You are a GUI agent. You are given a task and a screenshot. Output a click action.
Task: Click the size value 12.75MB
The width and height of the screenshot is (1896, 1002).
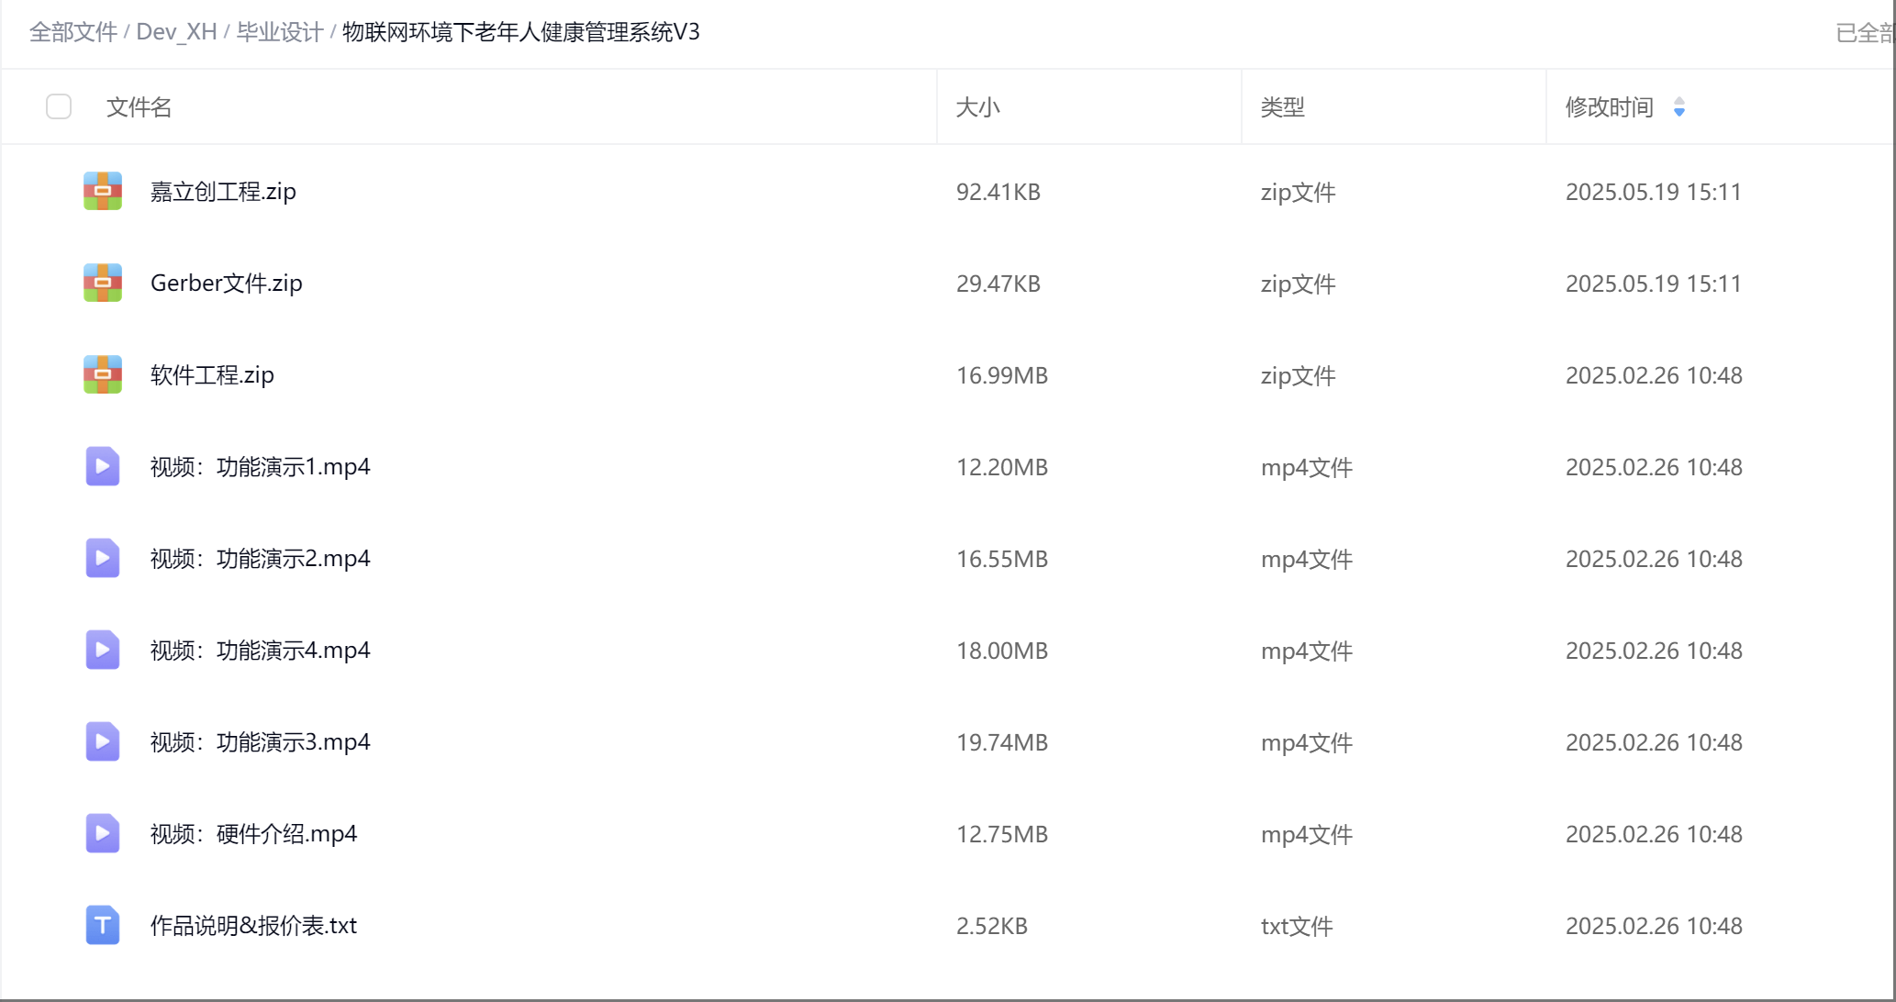[x=1002, y=834]
